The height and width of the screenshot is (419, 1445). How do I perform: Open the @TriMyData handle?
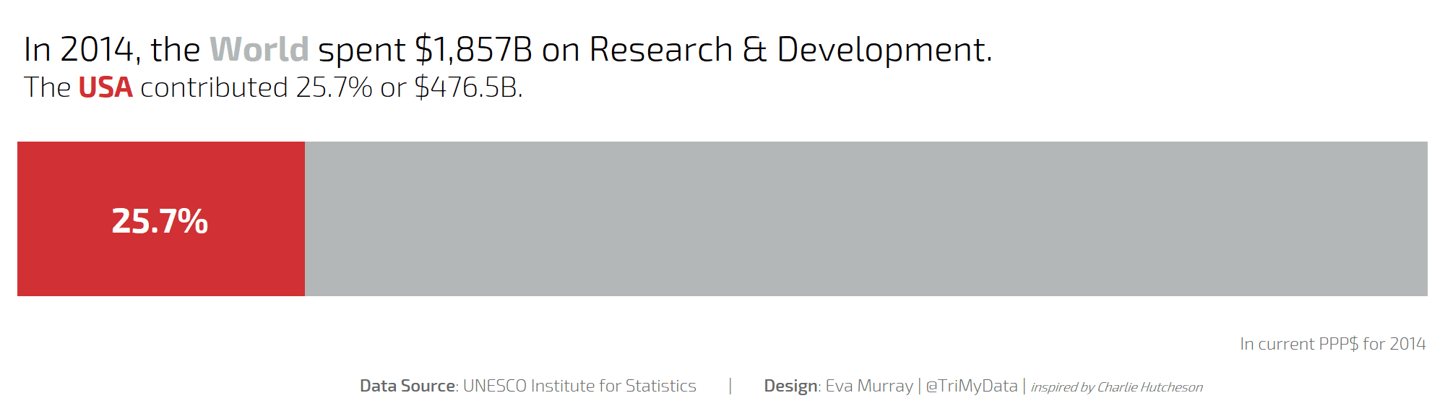point(972,386)
